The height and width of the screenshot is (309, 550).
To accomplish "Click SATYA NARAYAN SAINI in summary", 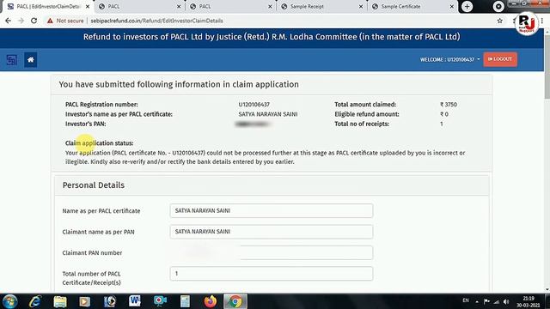I will tap(268, 114).
